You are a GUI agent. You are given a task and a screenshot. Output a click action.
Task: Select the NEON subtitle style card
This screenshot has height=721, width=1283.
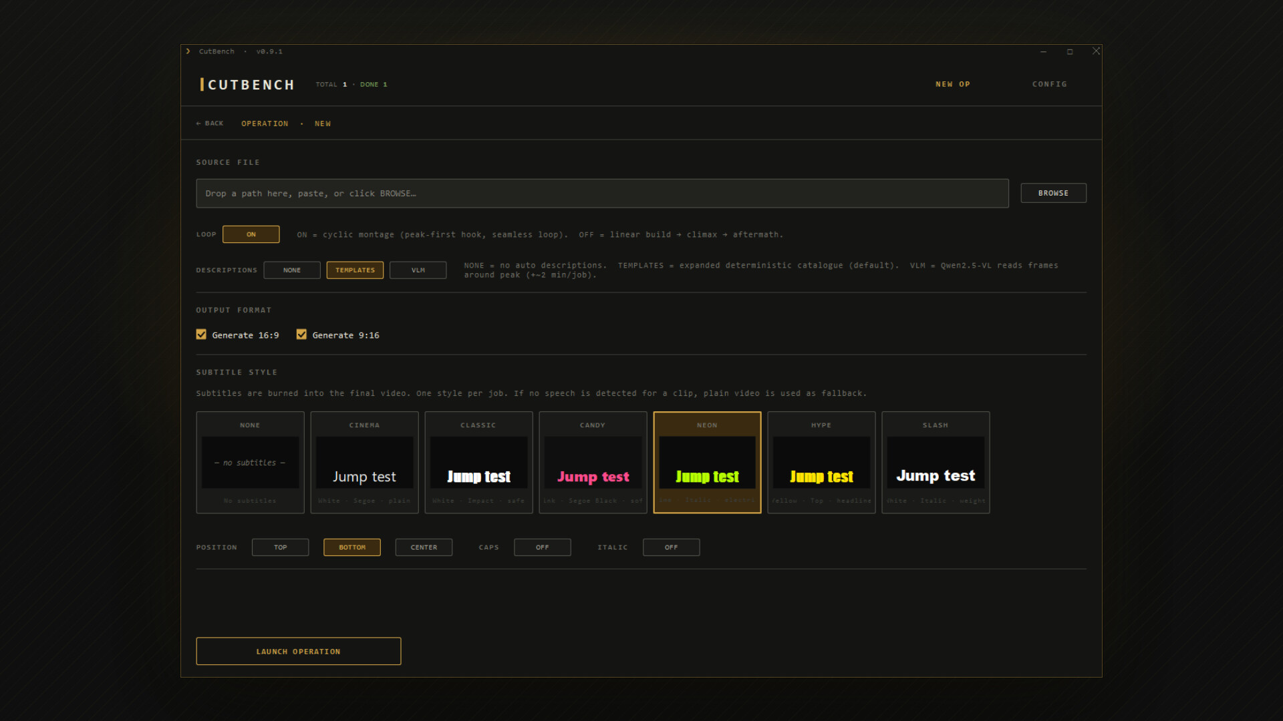click(707, 463)
